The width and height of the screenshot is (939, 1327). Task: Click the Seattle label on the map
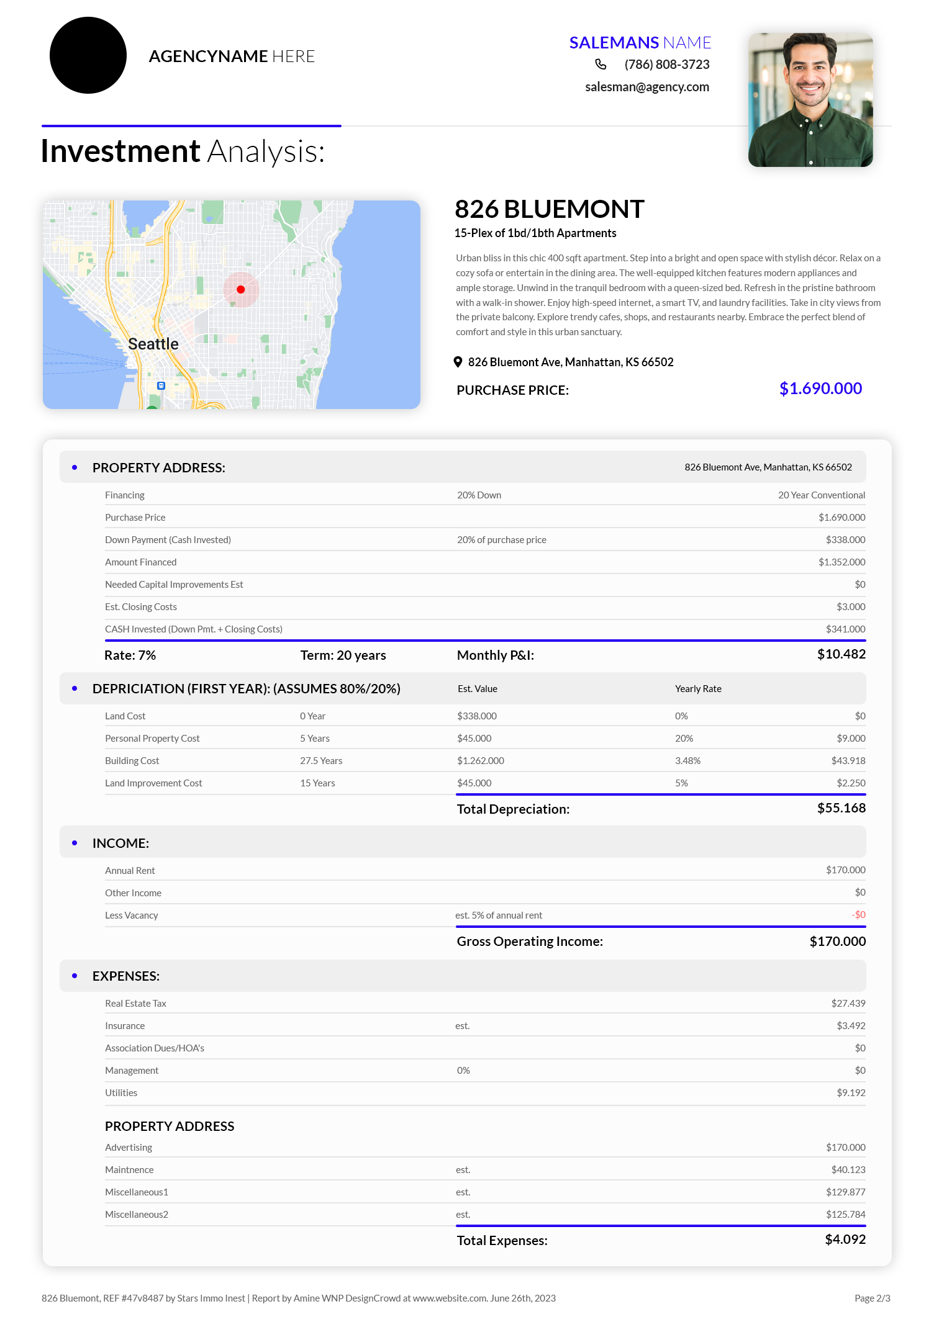coord(153,344)
